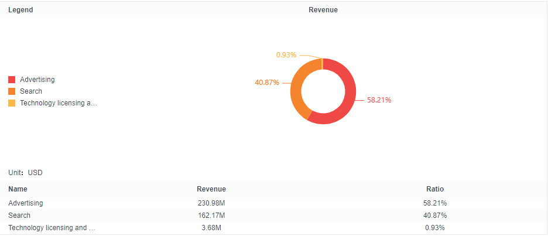This screenshot has height=236, width=548.
Task: Click the 162.17M revenue cell
Action: coord(211,216)
